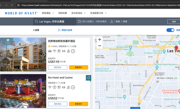Image resolution: width=180 pixels, height=109 pixels.
Task: Expand +5 more amenities for Rio Hotel
Action: 73,87
